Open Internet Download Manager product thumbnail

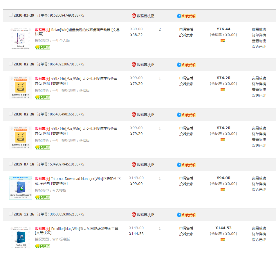pos(21,188)
